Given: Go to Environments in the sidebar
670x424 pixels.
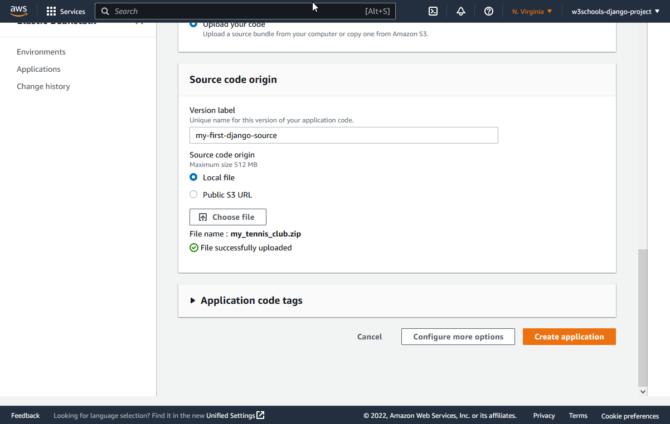Looking at the screenshot, I should (x=41, y=52).
